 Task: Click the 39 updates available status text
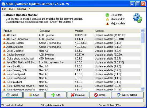tap(52, 105)
